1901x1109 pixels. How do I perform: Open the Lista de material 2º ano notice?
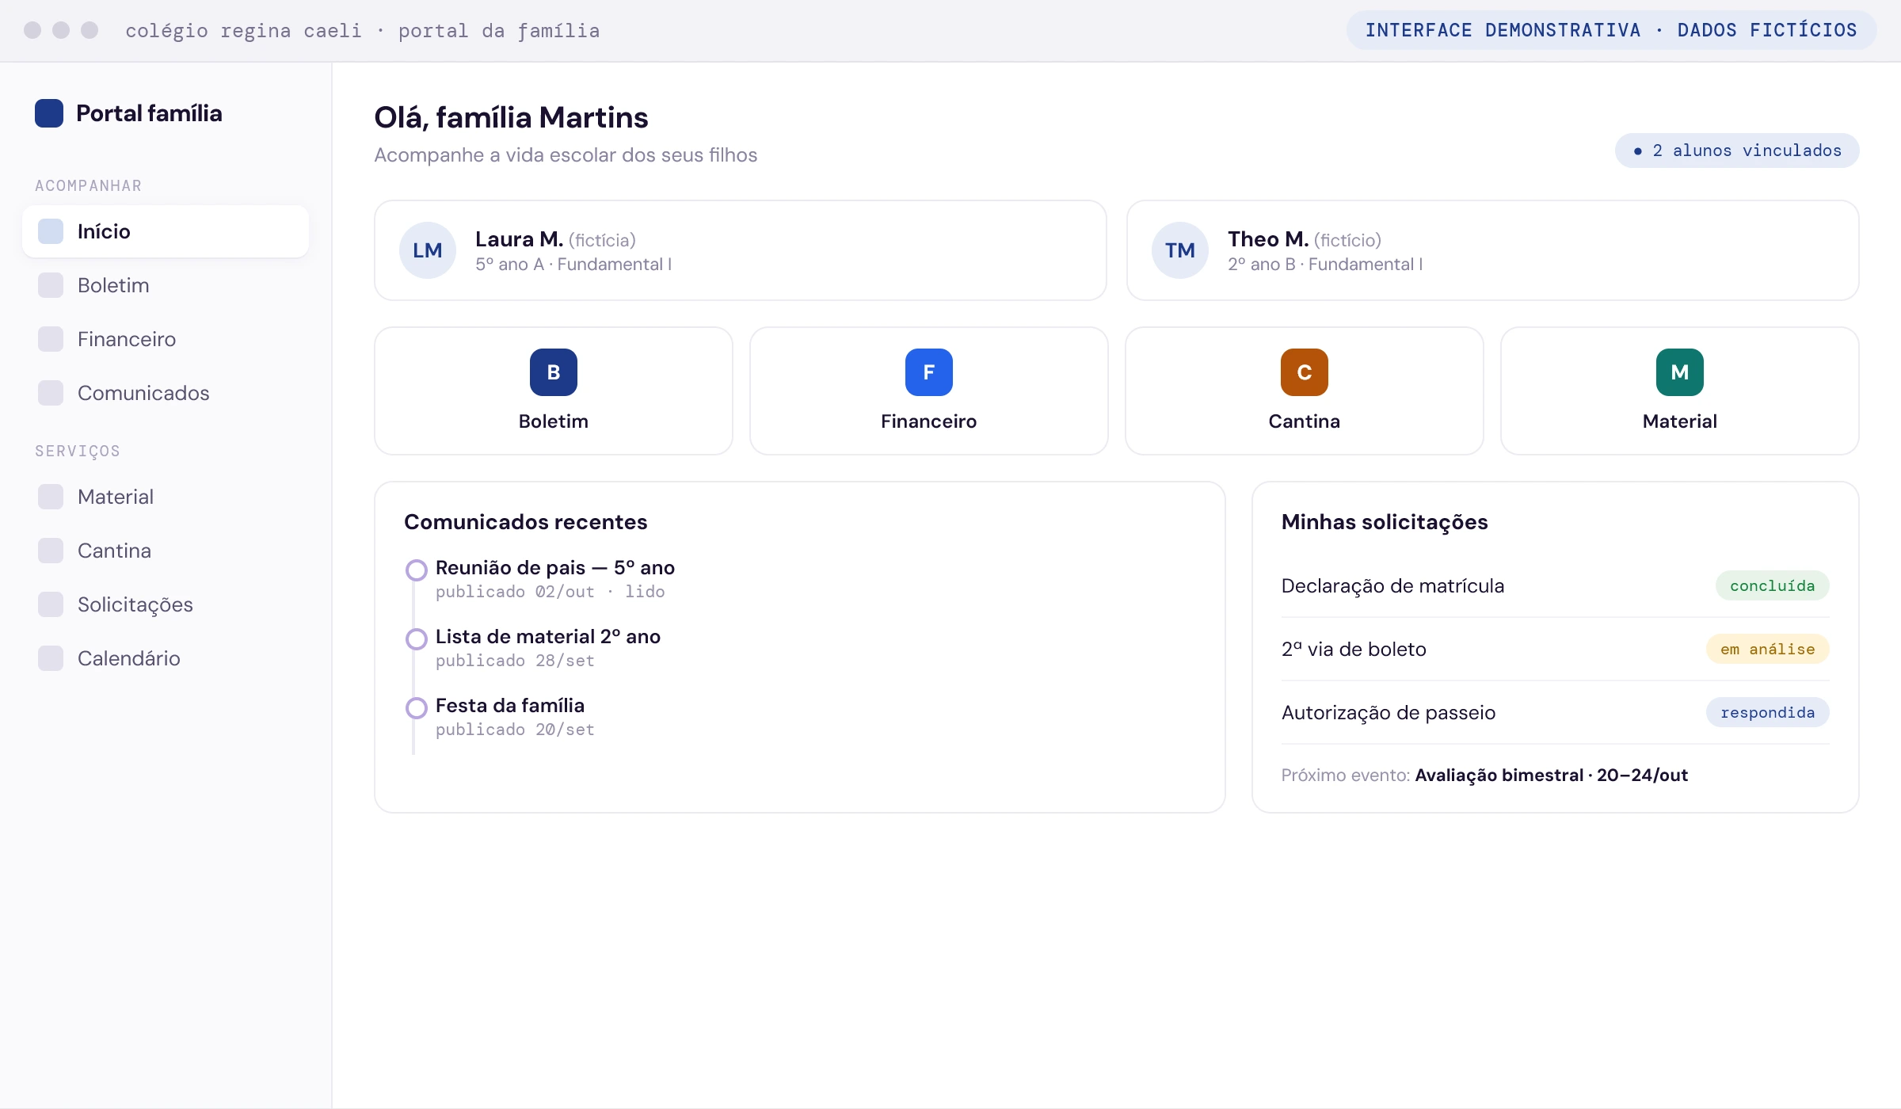548,637
